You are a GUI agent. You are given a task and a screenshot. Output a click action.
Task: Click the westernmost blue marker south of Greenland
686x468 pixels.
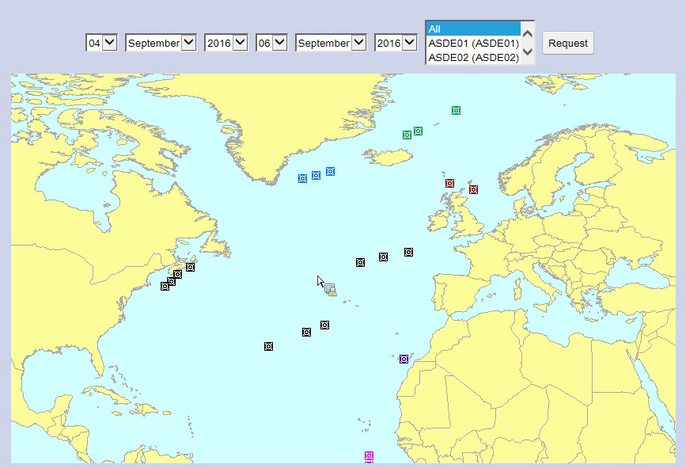[x=302, y=179]
